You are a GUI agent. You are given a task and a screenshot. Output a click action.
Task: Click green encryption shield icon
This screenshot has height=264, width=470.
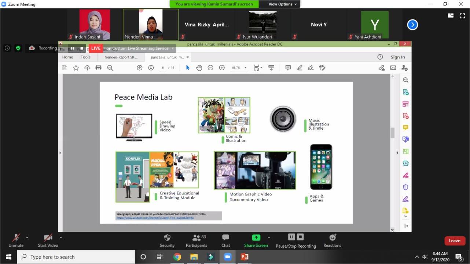click(18, 48)
